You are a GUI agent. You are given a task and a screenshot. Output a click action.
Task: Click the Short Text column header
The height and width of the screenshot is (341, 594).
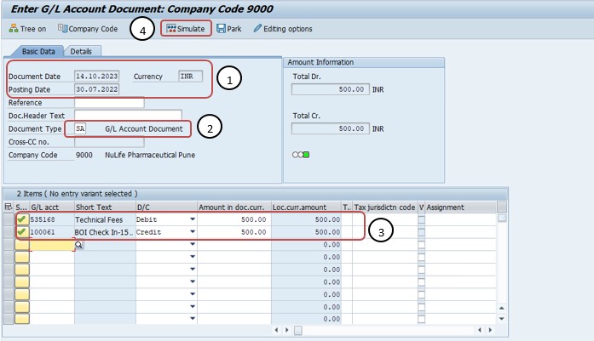coord(105,207)
